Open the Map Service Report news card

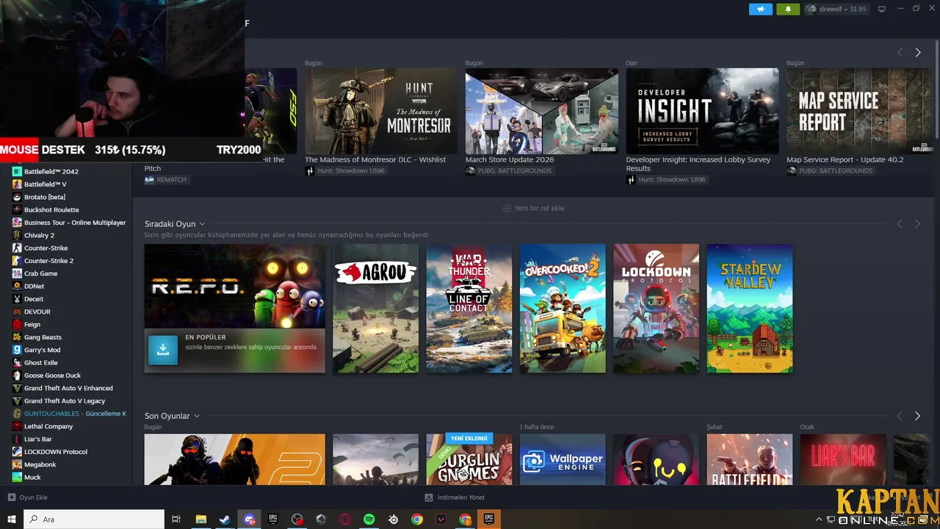tap(859, 111)
